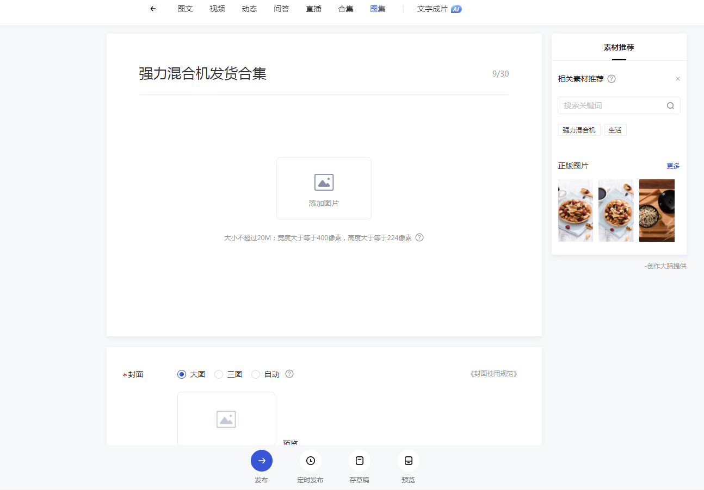Click help icon beside 自动 option
The image size is (704, 490).
289,374
